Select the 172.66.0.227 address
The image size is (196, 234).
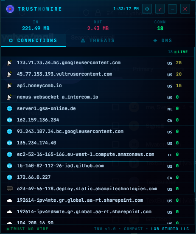pyautogui.click(x=34, y=177)
